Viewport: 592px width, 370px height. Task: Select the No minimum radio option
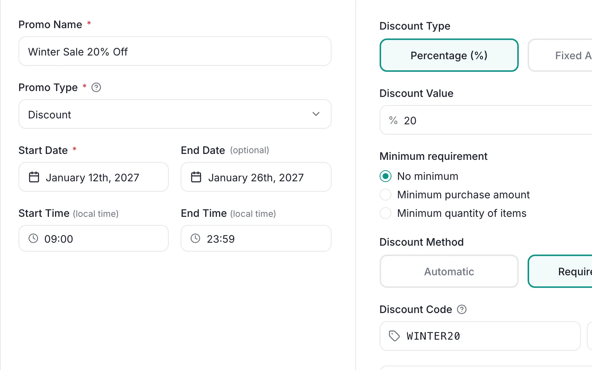[x=386, y=176]
